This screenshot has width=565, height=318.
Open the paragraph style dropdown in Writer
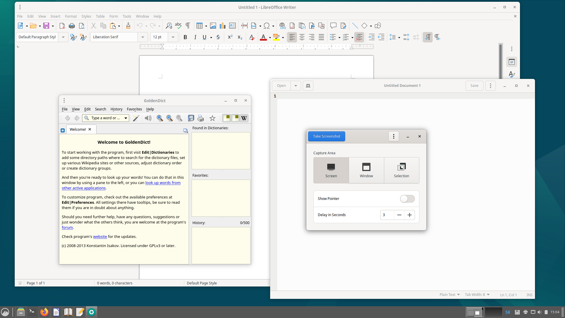[63, 37]
